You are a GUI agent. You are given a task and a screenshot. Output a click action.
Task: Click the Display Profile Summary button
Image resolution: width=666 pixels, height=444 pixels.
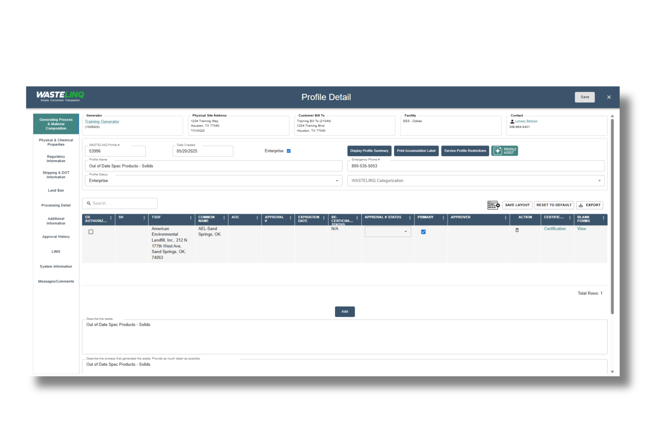pos(369,151)
